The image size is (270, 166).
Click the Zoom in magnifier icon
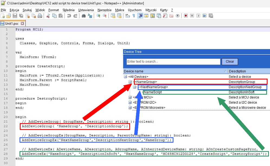point(98,16)
